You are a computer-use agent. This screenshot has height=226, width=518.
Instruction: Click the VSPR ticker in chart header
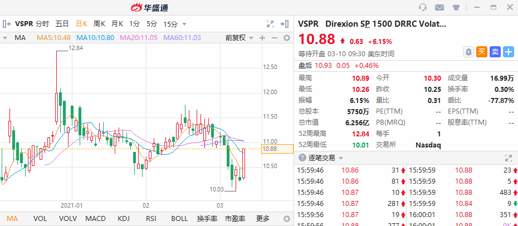pos(24,24)
